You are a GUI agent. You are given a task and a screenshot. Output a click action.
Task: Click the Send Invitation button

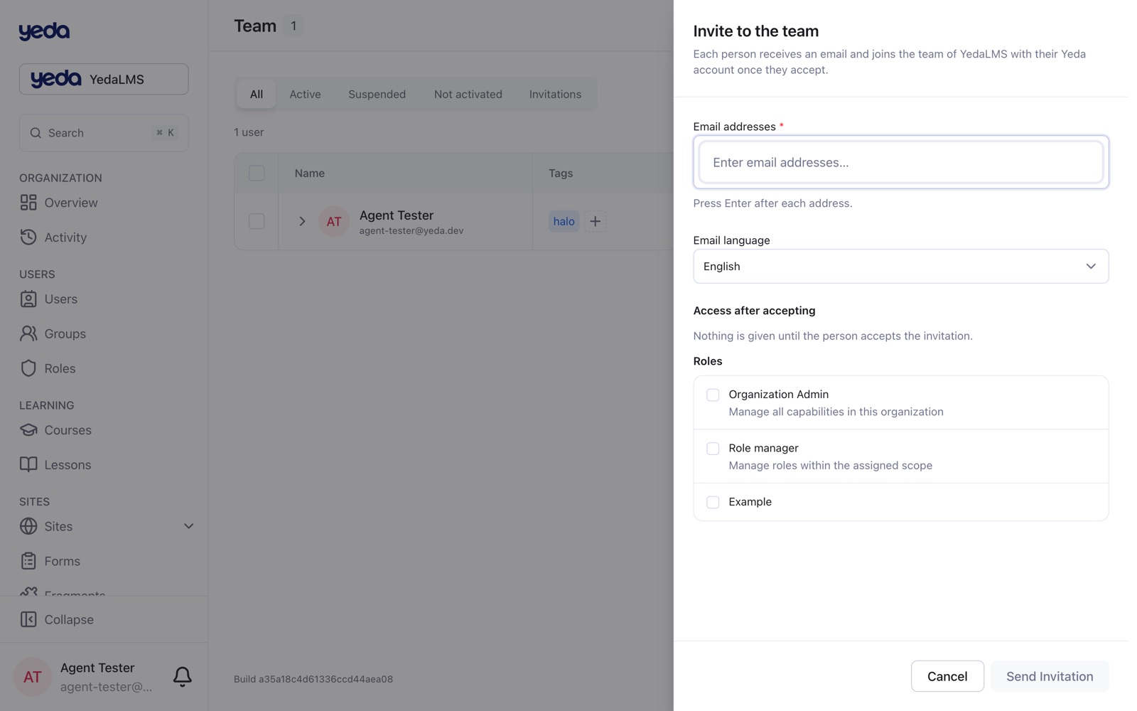point(1050,676)
